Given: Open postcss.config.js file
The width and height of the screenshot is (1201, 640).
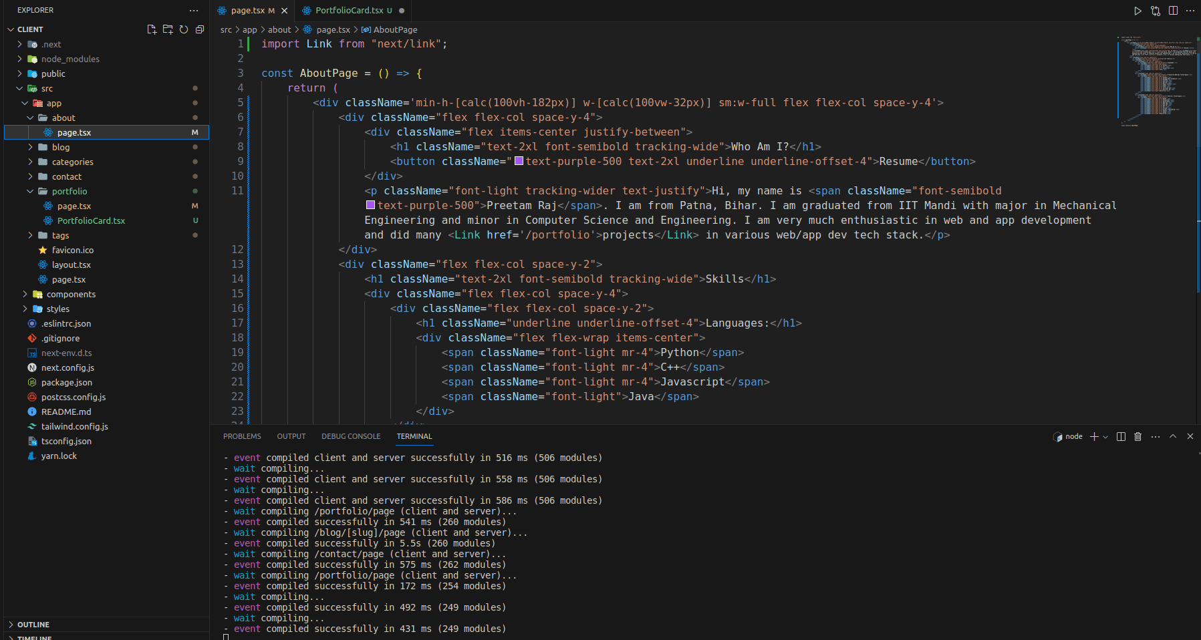Looking at the screenshot, I should pyautogui.click(x=74, y=397).
